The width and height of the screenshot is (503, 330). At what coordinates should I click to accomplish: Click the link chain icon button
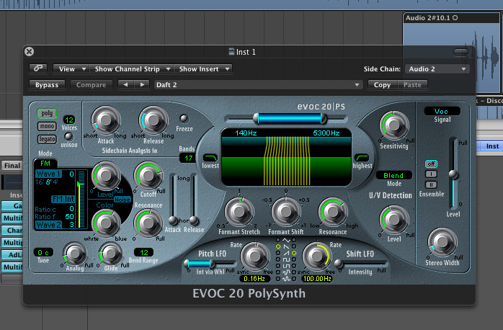(38, 68)
